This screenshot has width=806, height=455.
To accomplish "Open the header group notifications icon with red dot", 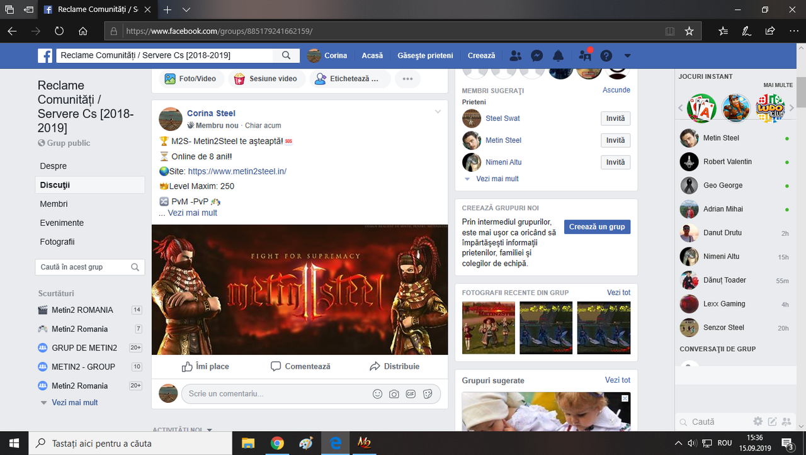I will pyautogui.click(x=585, y=55).
